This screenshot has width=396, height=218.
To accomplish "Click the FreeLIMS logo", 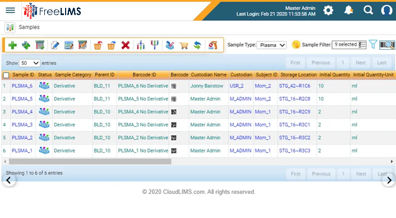I will [x=53, y=11].
